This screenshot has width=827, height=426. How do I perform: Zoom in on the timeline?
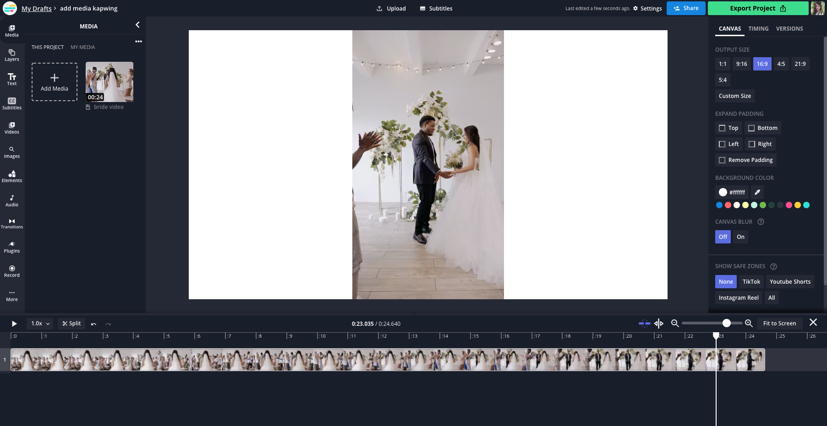tap(749, 324)
